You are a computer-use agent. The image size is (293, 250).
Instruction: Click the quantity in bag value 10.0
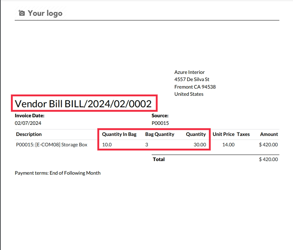click(107, 145)
